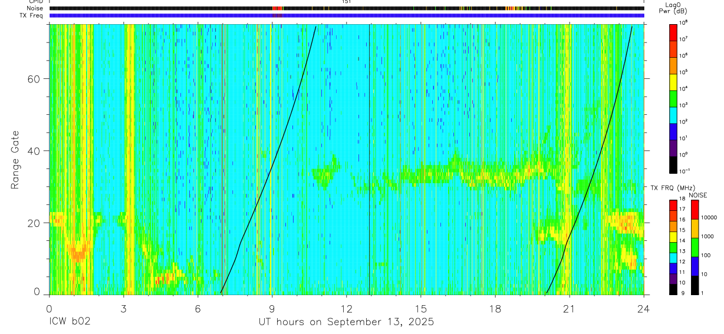Click the '6' tick on UT hours axis
The width and height of the screenshot is (724, 334).
pyautogui.click(x=198, y=308)
